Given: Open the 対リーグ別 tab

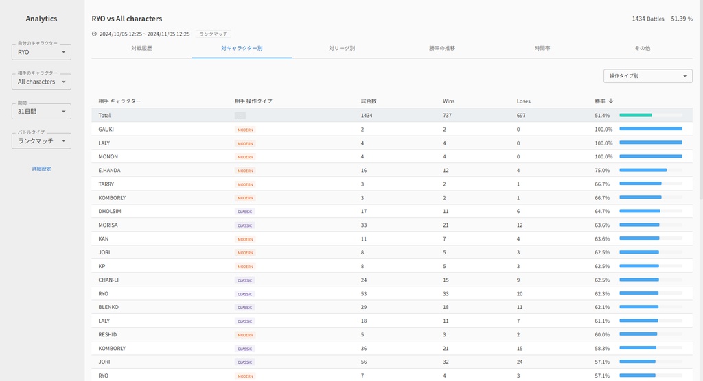Looking at the screenshot, I should point(342,49).
